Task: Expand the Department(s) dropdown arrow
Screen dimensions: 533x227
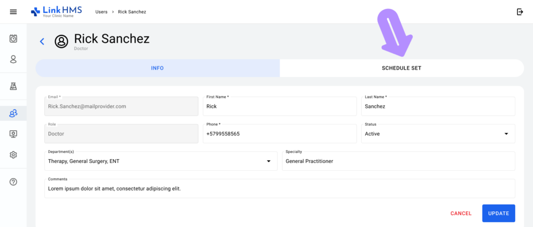Action: point(269,161)
